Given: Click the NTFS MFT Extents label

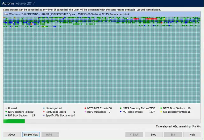Looking at the screenshot, I should coord(98,108).
